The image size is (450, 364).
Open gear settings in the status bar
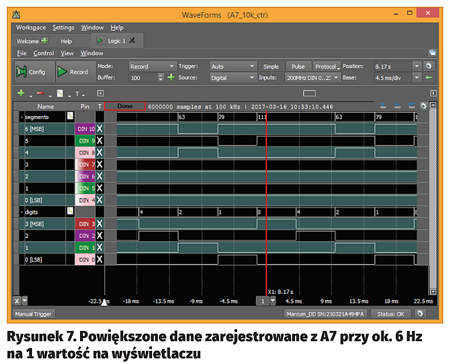pyautogui.click(x=420, y=314)
